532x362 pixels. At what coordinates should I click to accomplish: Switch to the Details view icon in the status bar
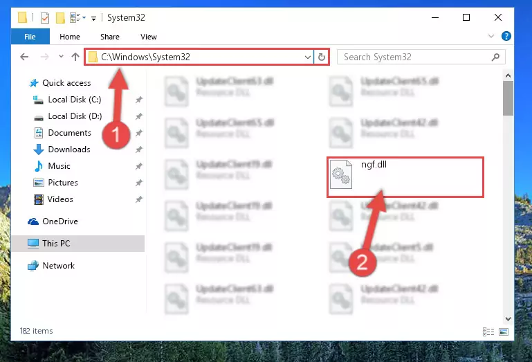[488, 332]
